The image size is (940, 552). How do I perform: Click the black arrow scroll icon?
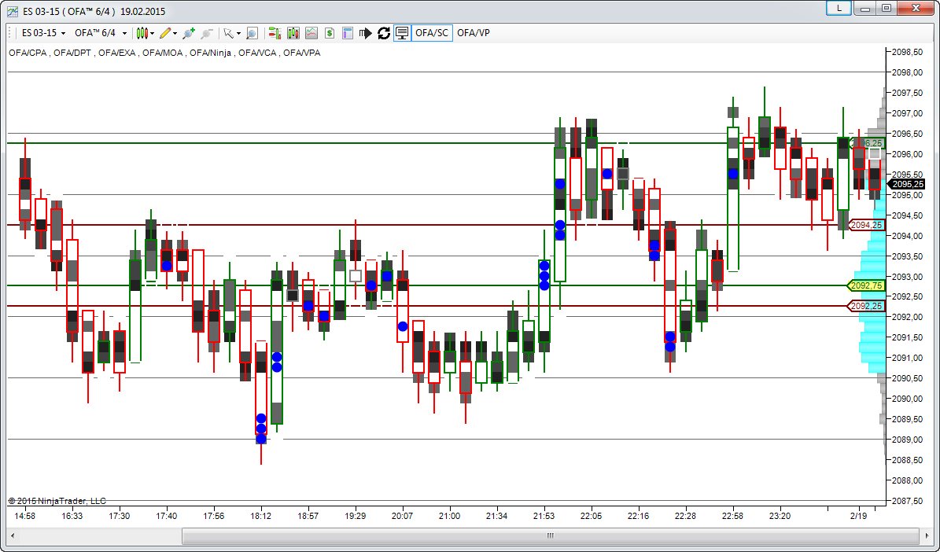tap(365, 33)
